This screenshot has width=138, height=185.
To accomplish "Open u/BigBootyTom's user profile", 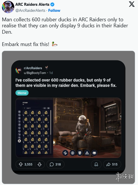I will tap(35, 73).
